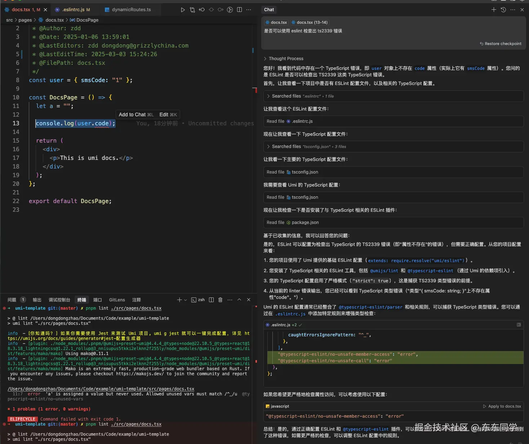
Task: Select the zsh terminal indicator
Action: tap(198, 300)
